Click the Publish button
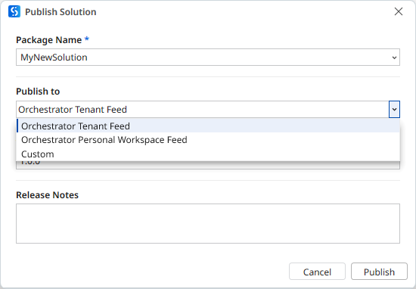The height and width of the screenshot is (289, 416). click(x=379, y=272)
